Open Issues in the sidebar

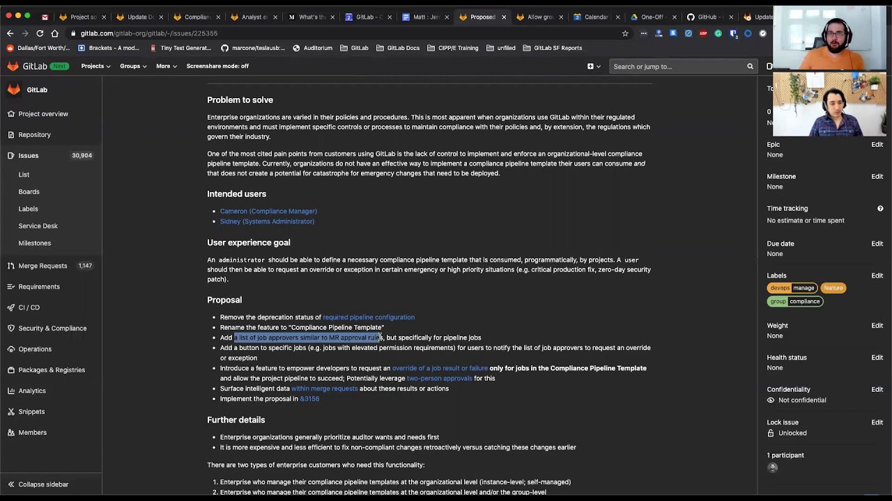[x=29, y=156]
